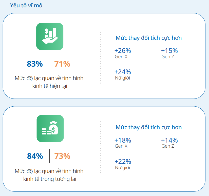Viewport: 209px width, 196px height.
Task: Click the dotted divider in the bottom card
Action: point(100,147)
